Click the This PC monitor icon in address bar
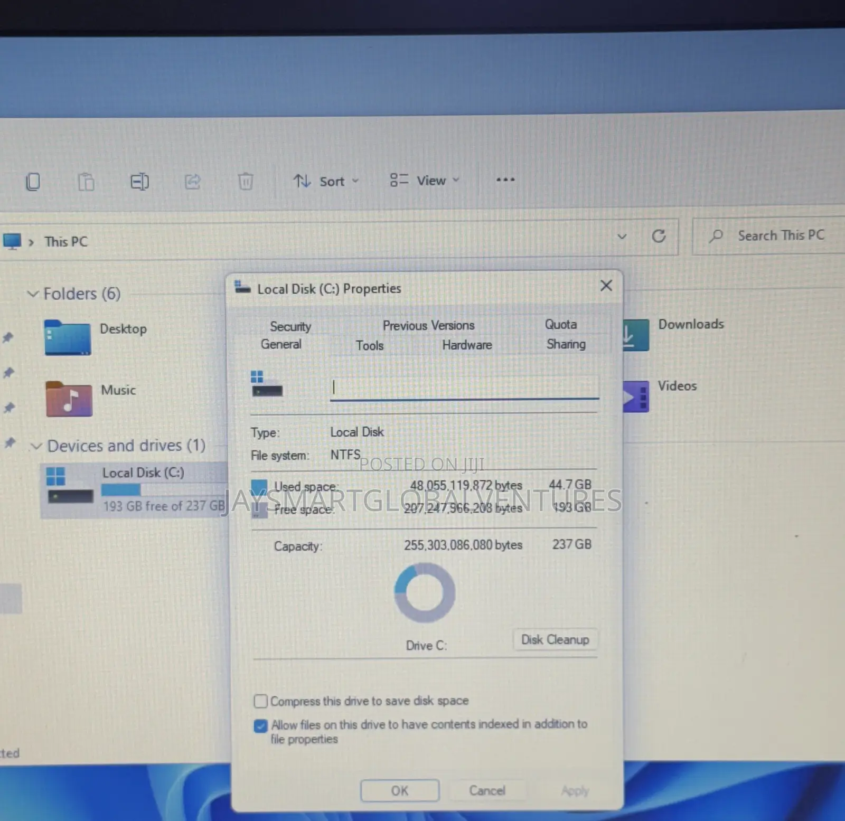Image resolution: width=845 pixels, height=821 pixels. point(12,242)
